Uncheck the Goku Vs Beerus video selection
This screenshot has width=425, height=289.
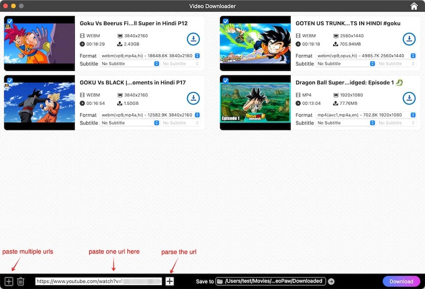[x=11, y=20]
